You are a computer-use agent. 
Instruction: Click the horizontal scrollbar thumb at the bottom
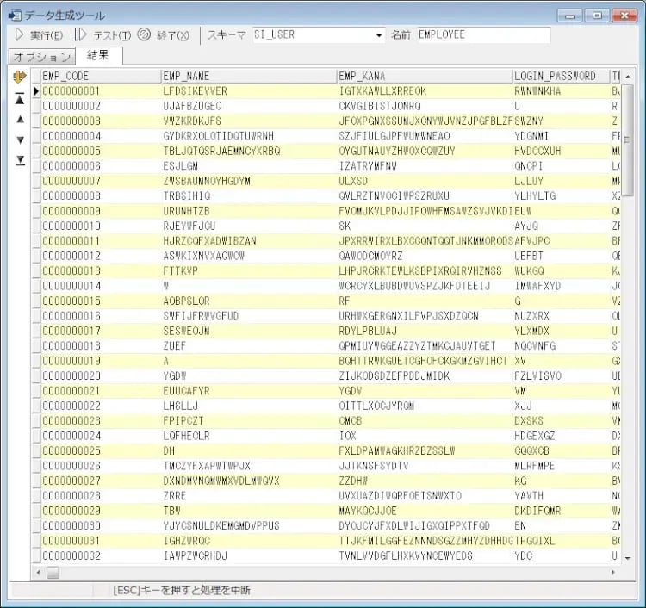(53, 571)
